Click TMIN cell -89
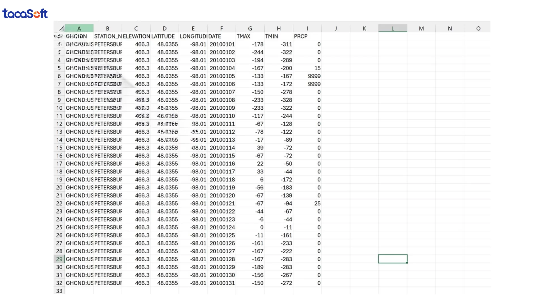 point(279,140)
